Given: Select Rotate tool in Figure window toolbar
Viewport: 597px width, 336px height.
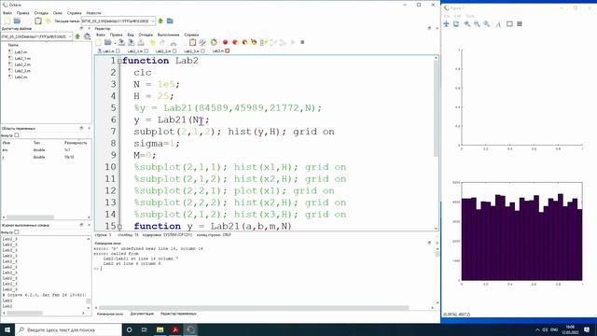Looking at the screenshot, I should pyautogui.click(x=456, y=24).
